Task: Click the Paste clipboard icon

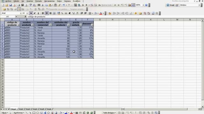Action: [50, 5]
